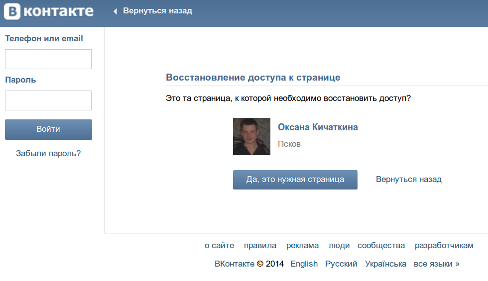Image resolution: width=488 pixels, height=281 pixels.
Task: Open the 'люди' footer link
Action: 339,246
